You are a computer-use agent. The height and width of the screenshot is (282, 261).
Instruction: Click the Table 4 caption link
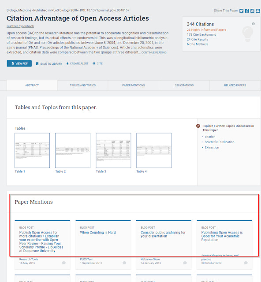pos(142,171)
